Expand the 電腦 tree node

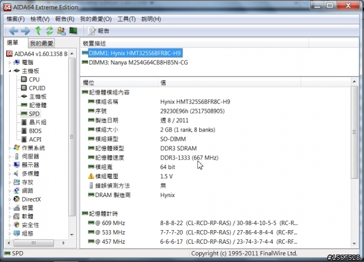click(10, 63)
